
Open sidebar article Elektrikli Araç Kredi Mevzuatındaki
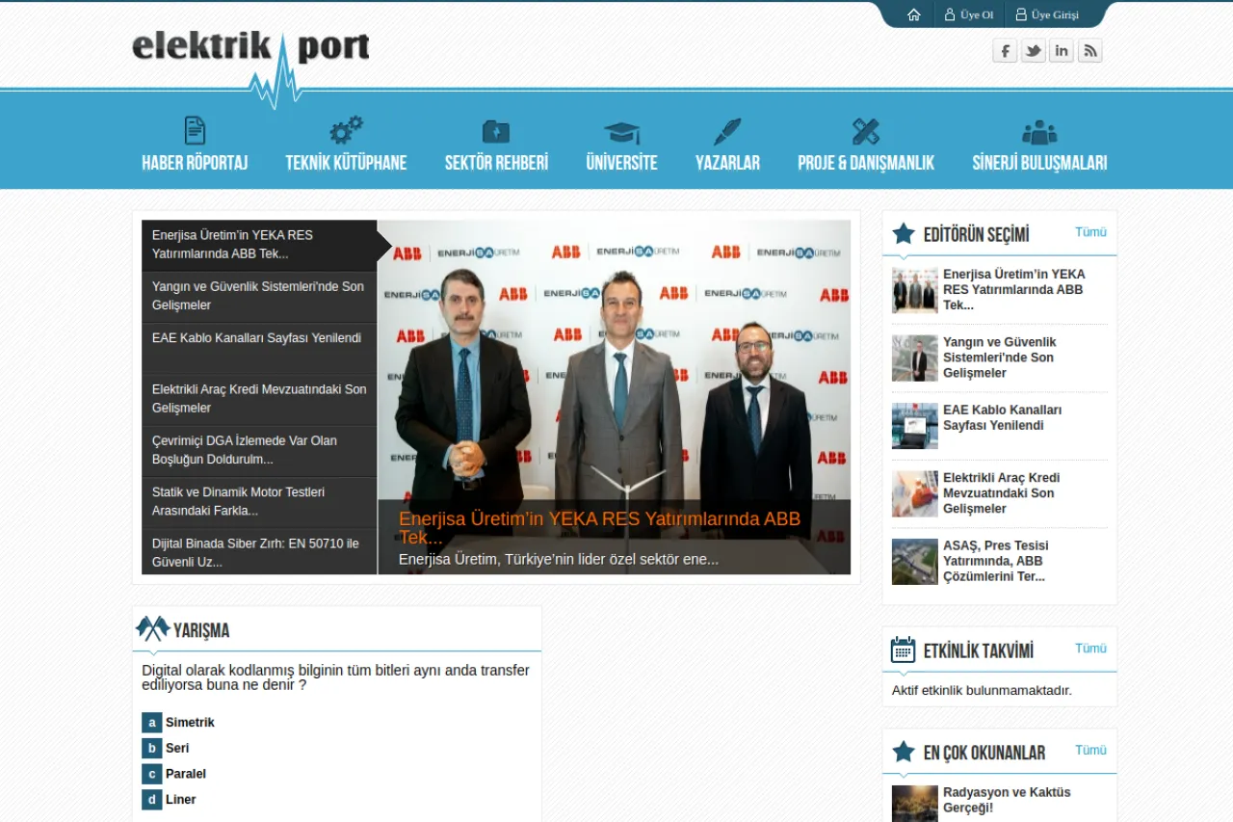coord(1001,493)
